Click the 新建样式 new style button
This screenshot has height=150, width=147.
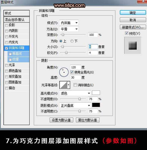(133, 27)
